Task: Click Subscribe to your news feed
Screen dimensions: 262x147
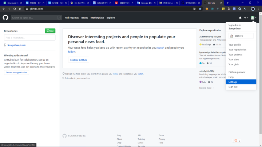Action: tap(78, 78)
